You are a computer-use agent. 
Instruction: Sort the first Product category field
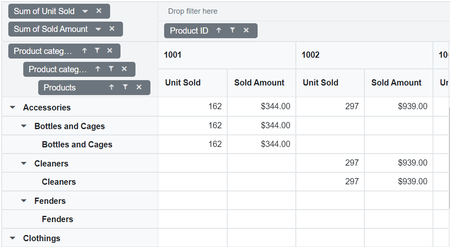[x=84, y=51]
